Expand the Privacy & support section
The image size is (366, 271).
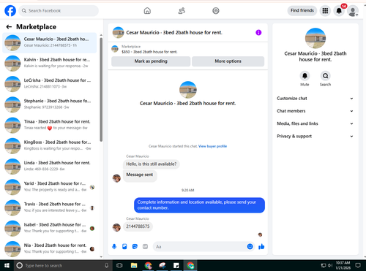(315, 137)
